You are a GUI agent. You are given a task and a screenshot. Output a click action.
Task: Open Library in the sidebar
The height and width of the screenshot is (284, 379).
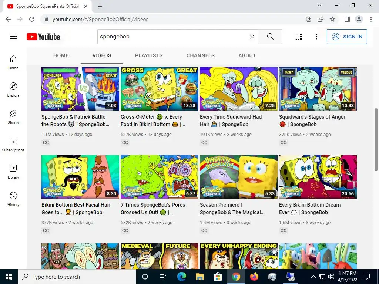13,172
